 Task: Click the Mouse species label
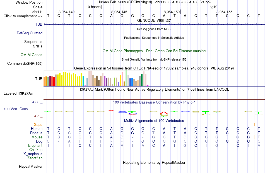coord(37,137)
